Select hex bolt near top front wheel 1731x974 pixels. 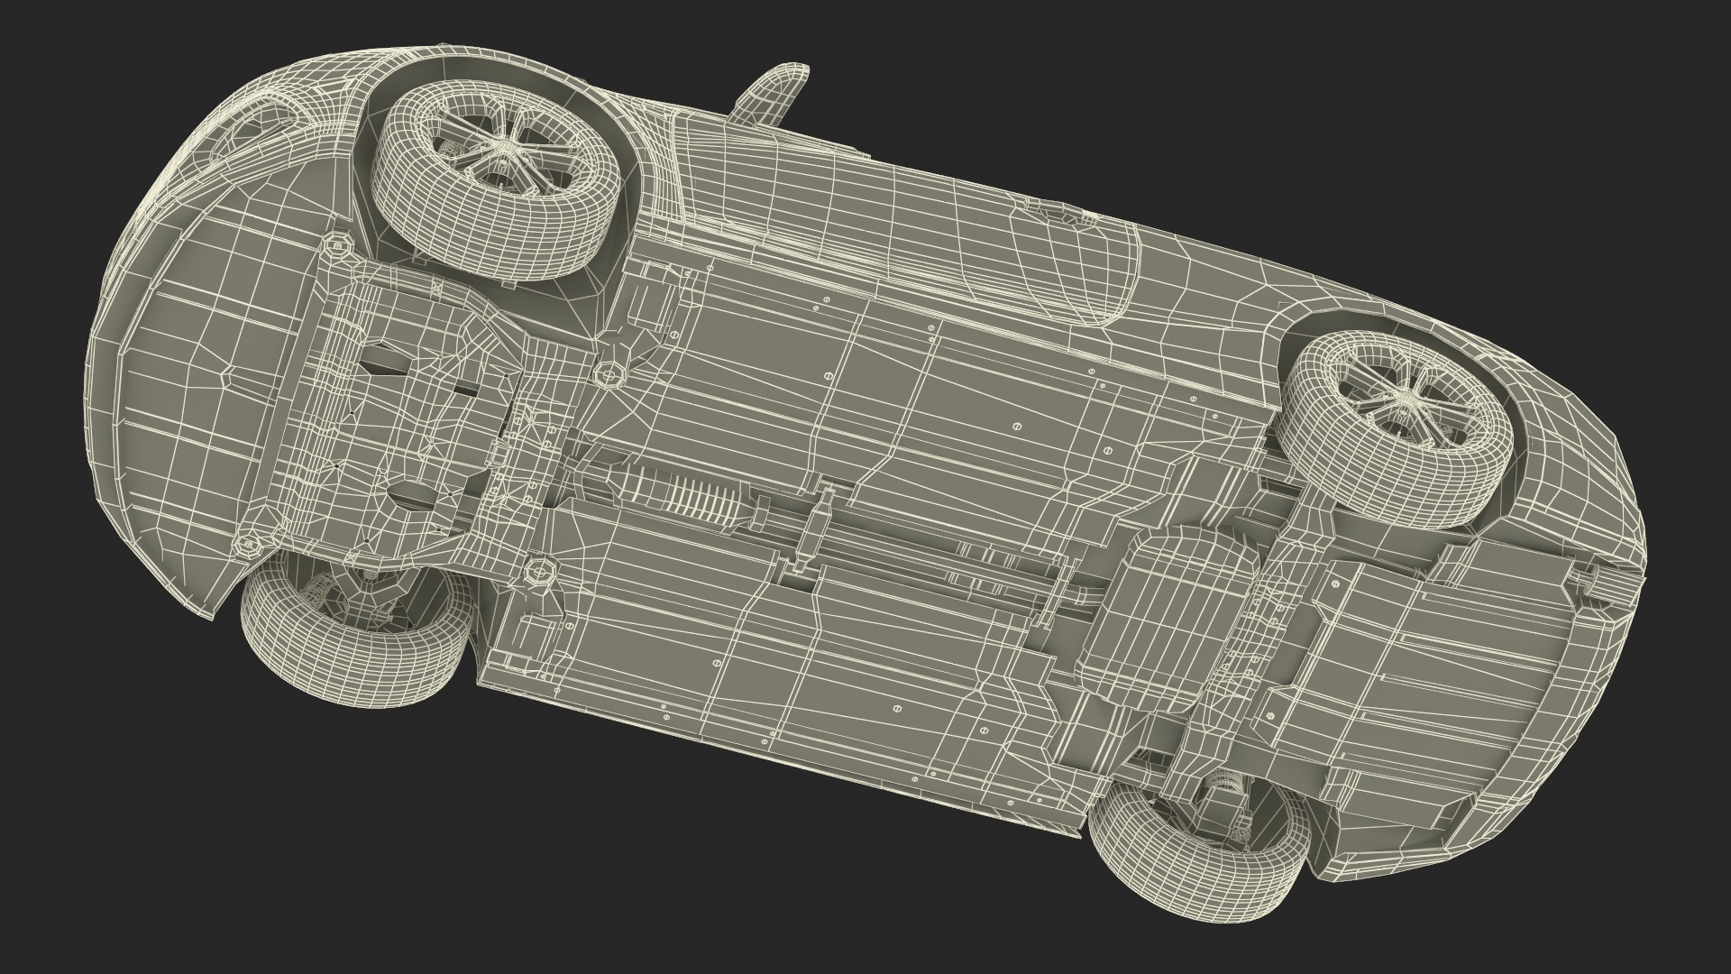point(337,243)
